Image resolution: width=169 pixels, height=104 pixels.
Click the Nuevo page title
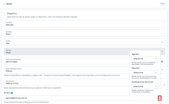click(x=9, y=4)
